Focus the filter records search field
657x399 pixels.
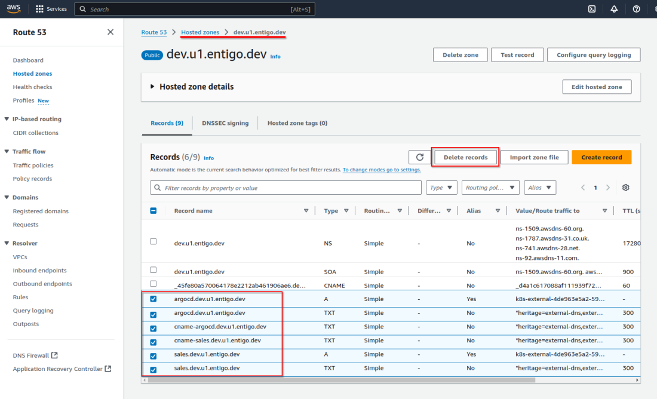pos(285,188)
